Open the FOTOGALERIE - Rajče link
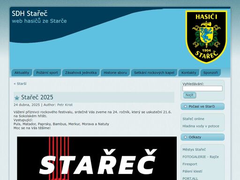Viewport: 240px width, 180px height. pos(201,157)
